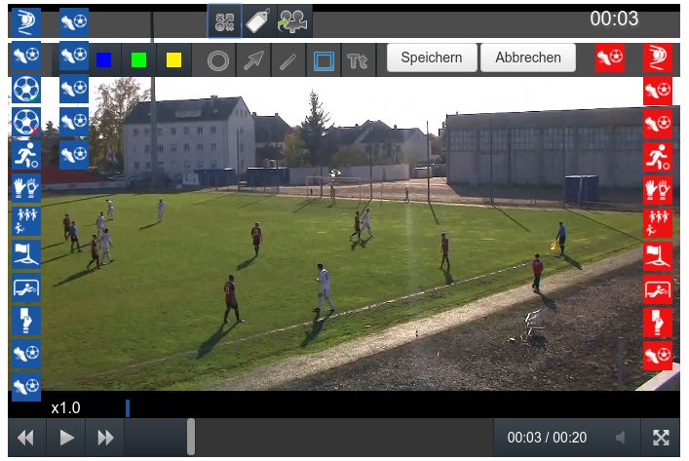Click the blue timeline marker

(x=128, y=408)
